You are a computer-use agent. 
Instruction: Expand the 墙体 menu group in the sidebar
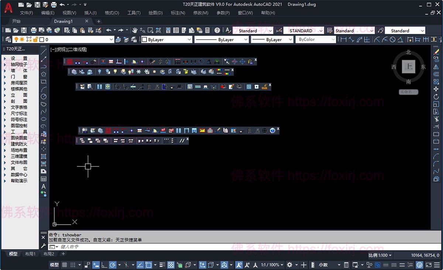click(17, 70)
